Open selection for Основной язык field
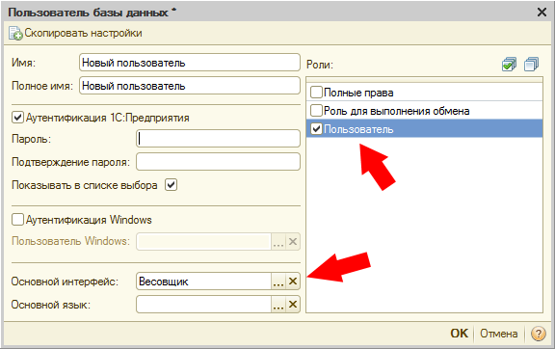 278,305
